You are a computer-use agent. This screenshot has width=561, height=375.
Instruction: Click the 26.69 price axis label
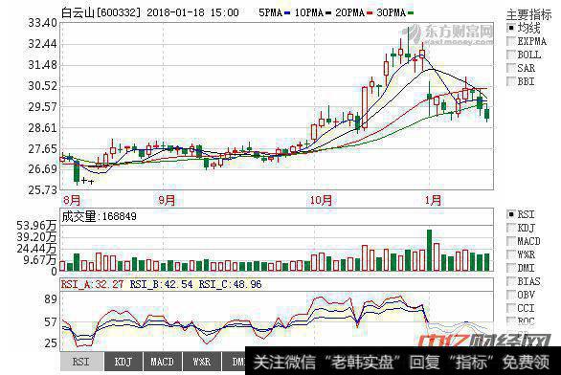coord(42,169)
